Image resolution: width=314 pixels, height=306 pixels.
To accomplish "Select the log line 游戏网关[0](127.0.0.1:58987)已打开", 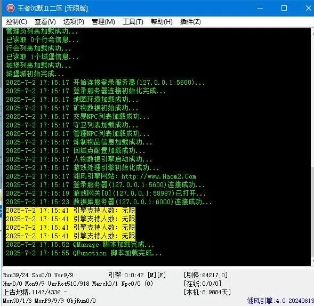I will coord(106,194).
